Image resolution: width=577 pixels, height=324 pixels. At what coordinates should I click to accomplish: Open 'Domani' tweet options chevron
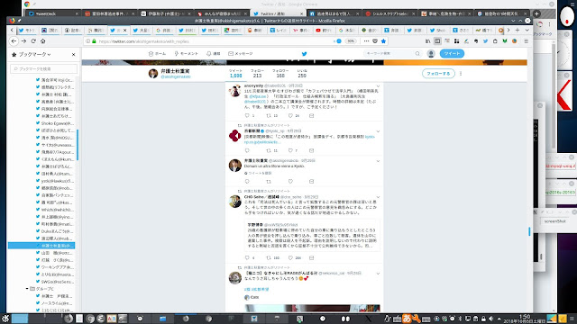(x=378, y=161)
